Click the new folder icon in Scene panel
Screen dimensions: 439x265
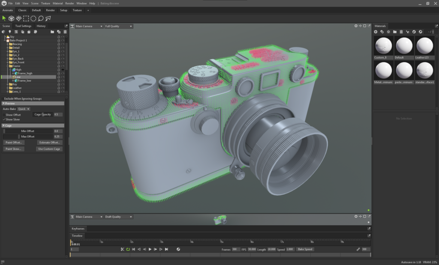click(52, 32)
